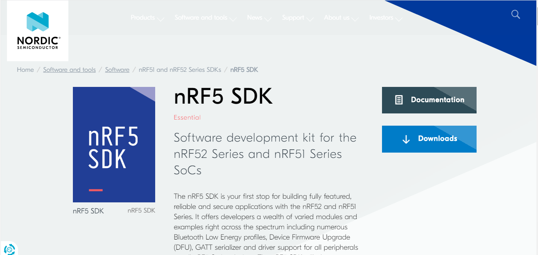Image resolution: width=538 pixels, height=255 pixels.
Task: Click the subtitle starting 'Software development kit'
Action: pos(265,154)
